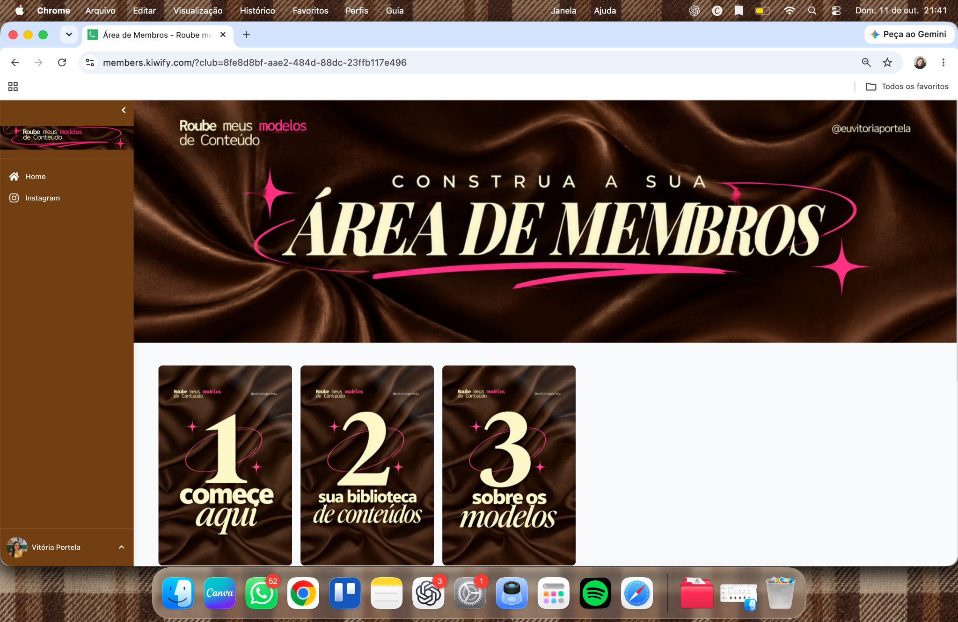958x622 pixels.
Task: Open the Perfis menu
Action: pos(357,10)
